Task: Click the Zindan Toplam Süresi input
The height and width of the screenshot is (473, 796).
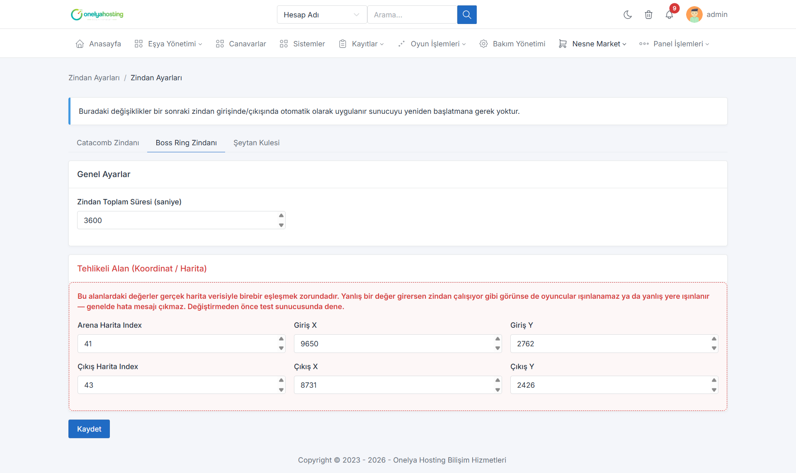Action: 181,220
